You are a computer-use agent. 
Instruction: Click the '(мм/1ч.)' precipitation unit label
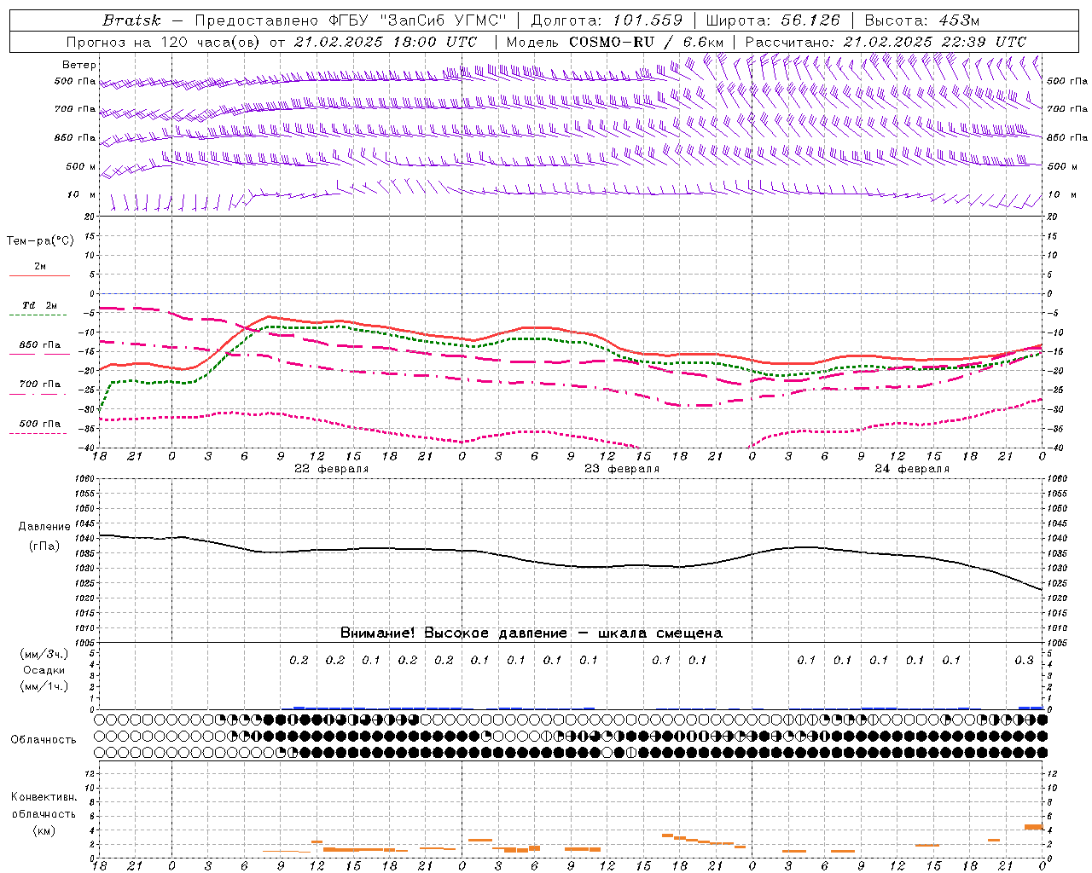pyautogui.click(x=43, y=686)
